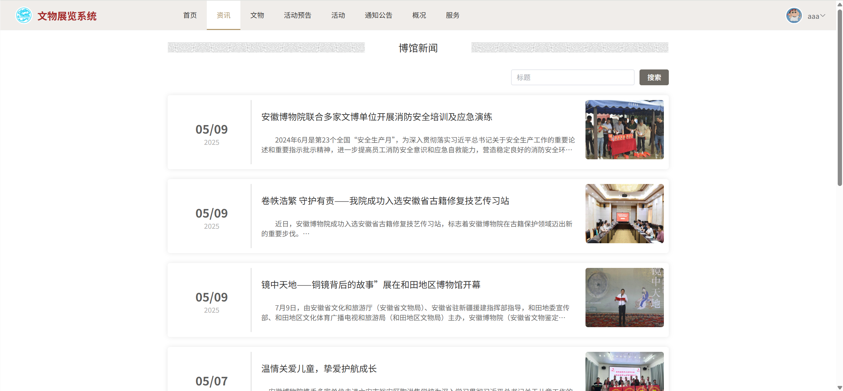Switch to the 概况 page
Screen dimensions: 843x391
(x=419, y=15)
